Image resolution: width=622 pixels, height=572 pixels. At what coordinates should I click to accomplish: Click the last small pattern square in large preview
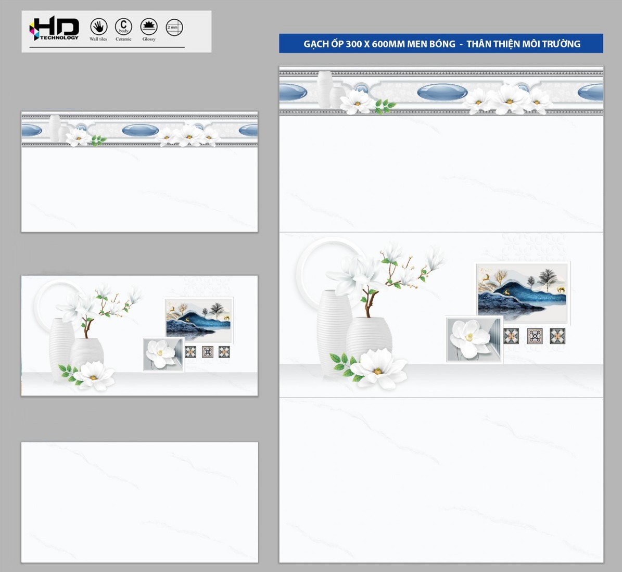[x=557, y=336]
